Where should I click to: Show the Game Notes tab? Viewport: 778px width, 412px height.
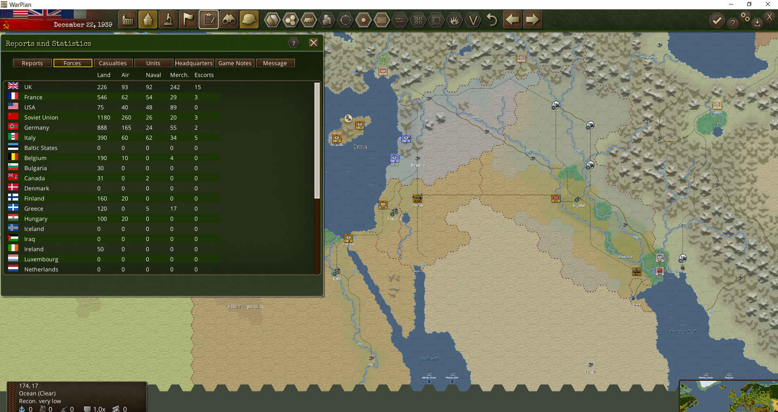(x=235, y=63)
